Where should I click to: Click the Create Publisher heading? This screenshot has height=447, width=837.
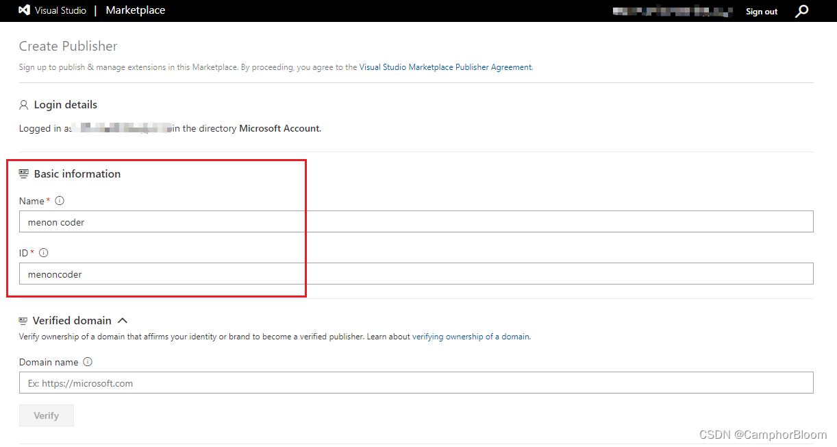68,46
